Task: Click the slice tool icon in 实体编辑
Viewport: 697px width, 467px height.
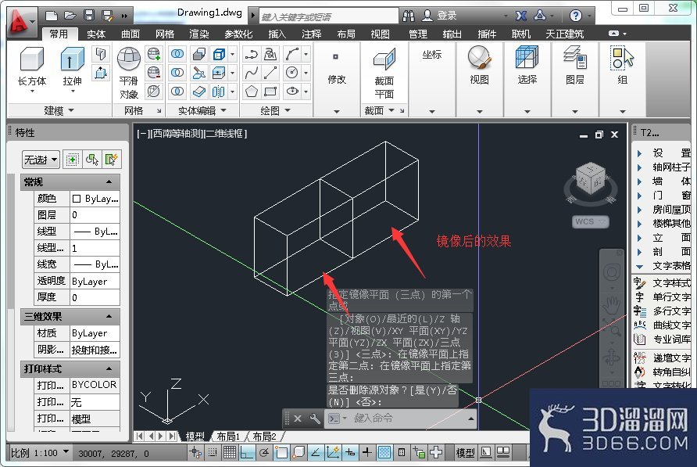Action: (x=198, y=73)
